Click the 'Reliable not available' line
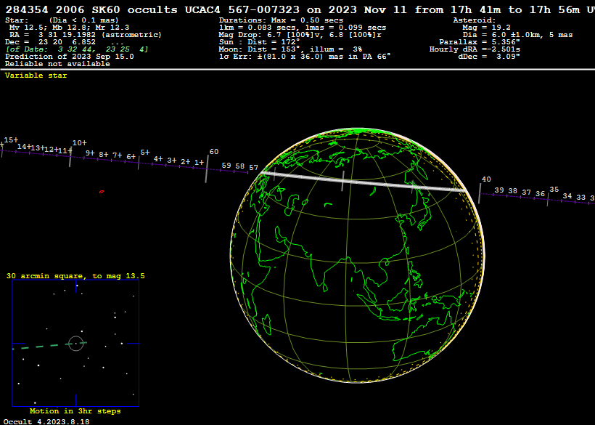Screen dimensions: 595x425 [x=57, y=64]
